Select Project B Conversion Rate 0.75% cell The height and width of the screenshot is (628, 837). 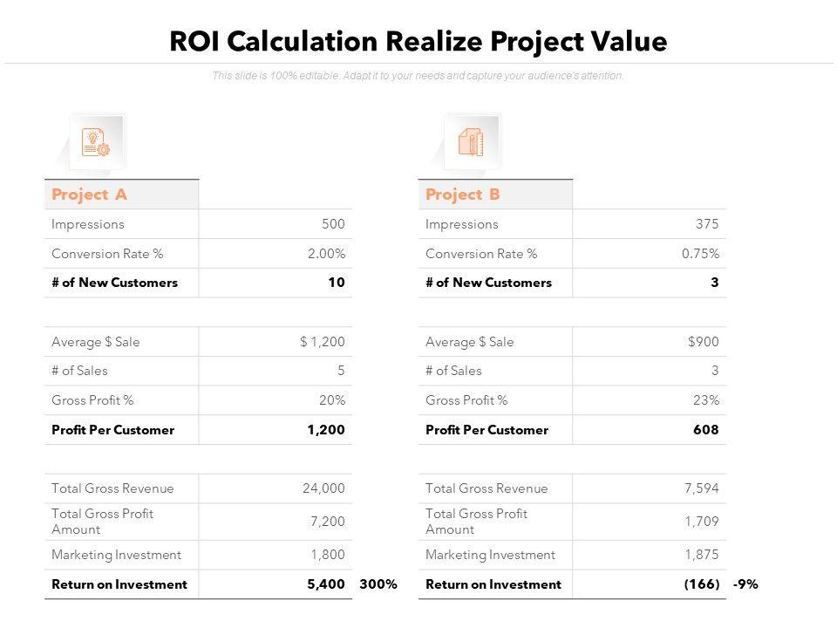click(x=700, y=254)
